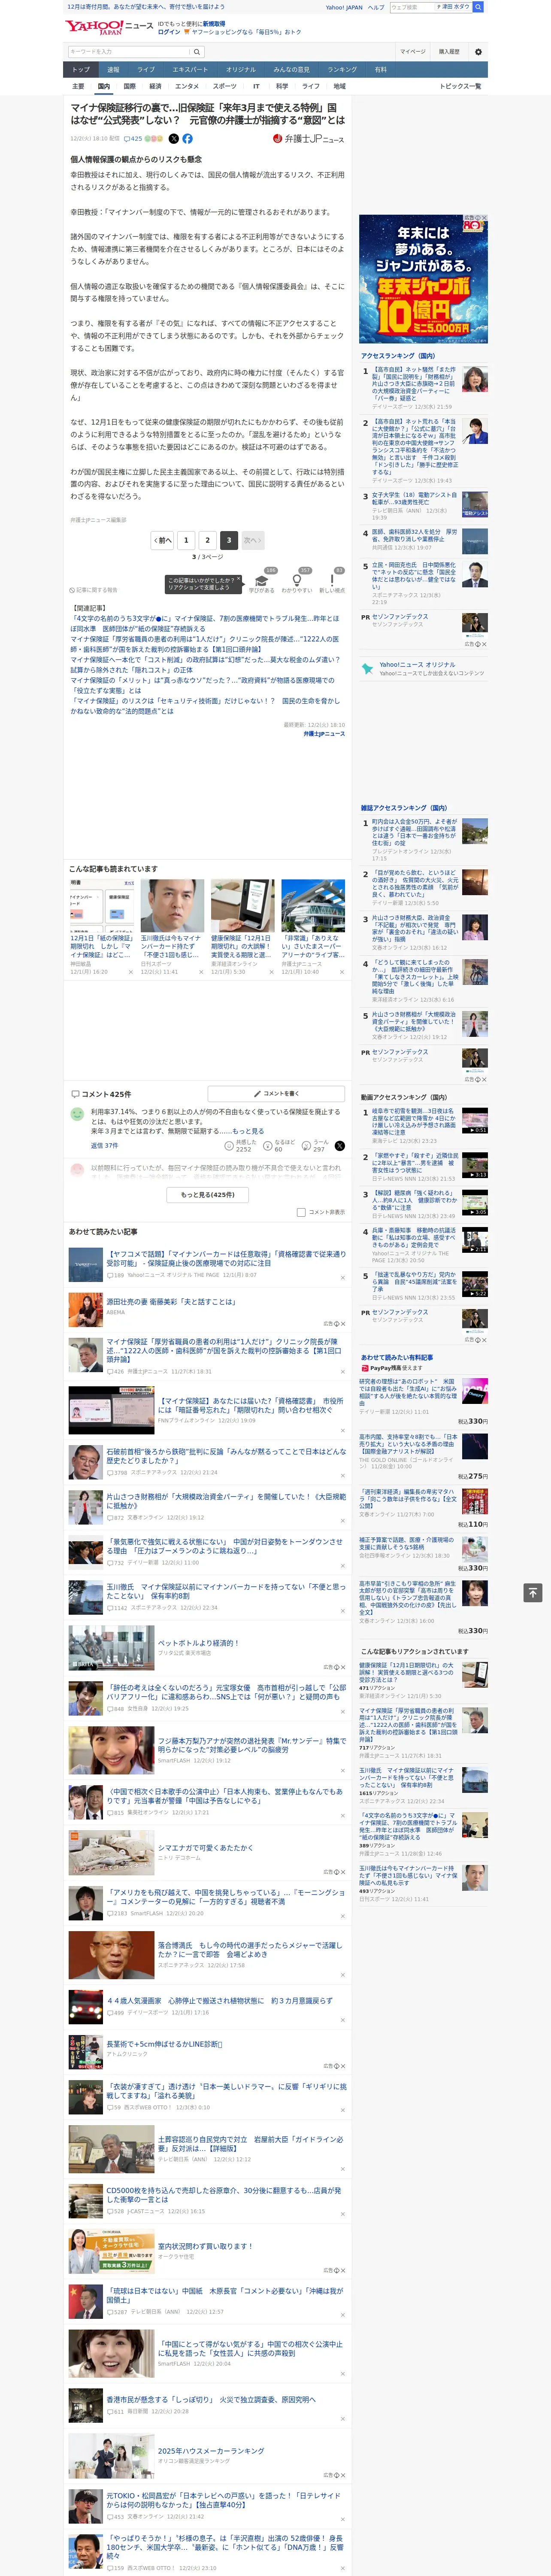551x2576 pixels.
Task: Open the article's 425 comment count icon
Action: click(133, 139)
